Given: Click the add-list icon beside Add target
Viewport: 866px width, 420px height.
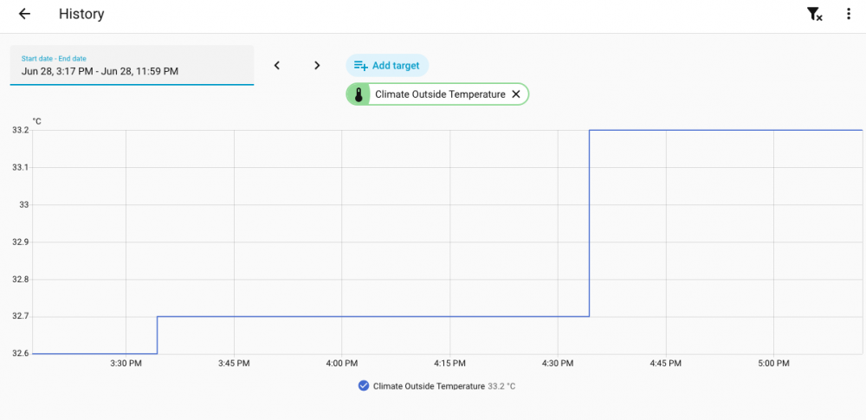Looking at the screenshot, I should [x=360, y=66].
